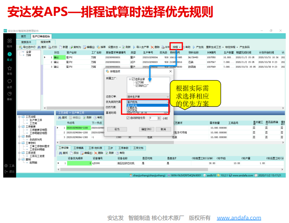Toggle the 选择全部 checkbox in the 排程选项 dialog

tap(133, 79)
